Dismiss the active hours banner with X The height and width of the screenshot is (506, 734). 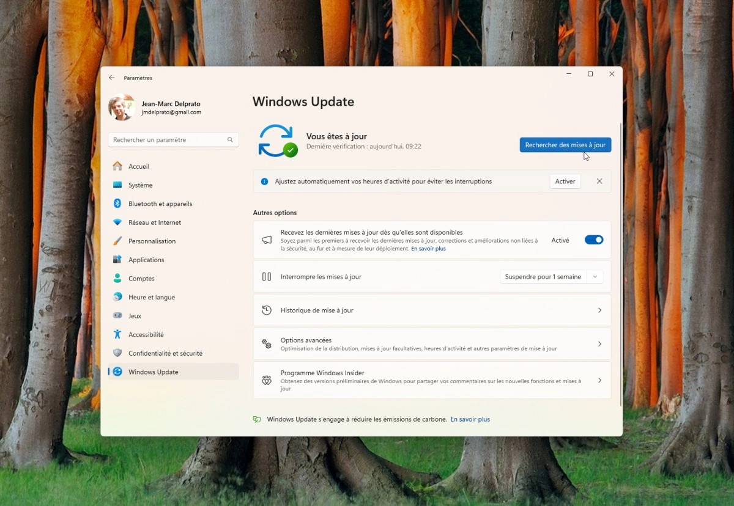[x=599, y=182]
